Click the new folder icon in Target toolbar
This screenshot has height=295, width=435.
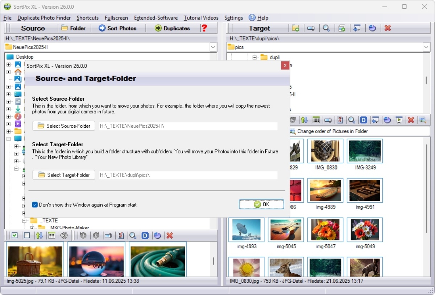295,28
